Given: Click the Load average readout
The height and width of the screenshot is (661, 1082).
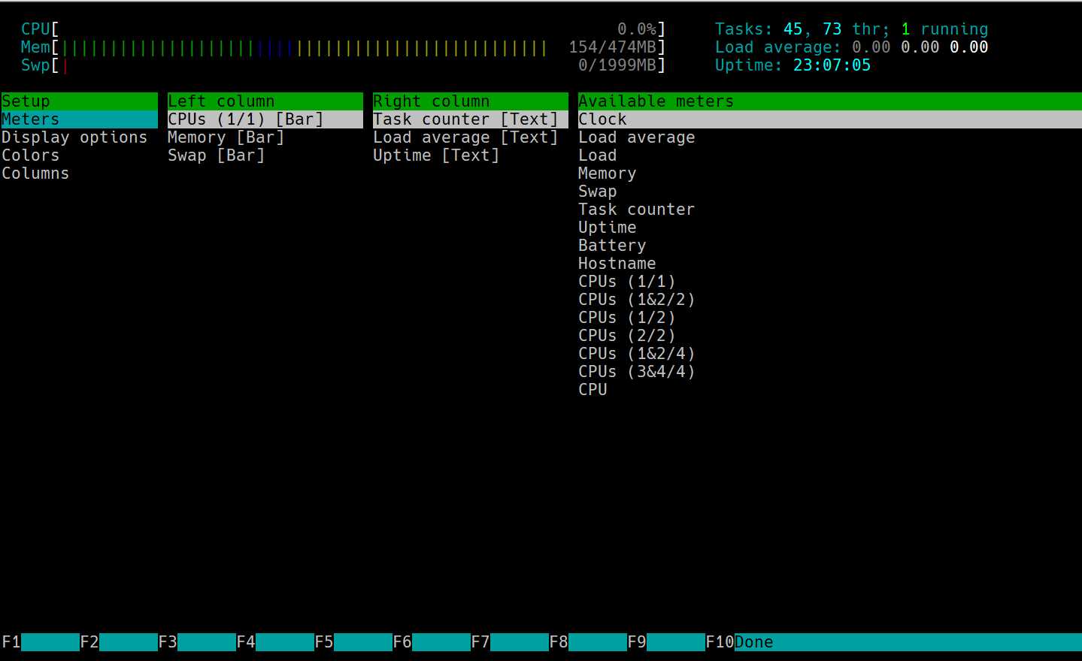Looking at the screenshot, I should point(851,48).
